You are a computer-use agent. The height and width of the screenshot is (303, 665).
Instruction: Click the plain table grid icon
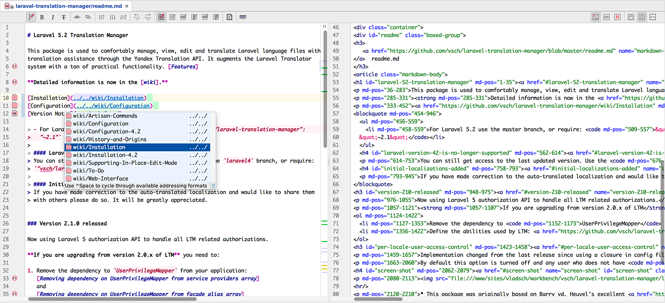(x=172, y=17)
